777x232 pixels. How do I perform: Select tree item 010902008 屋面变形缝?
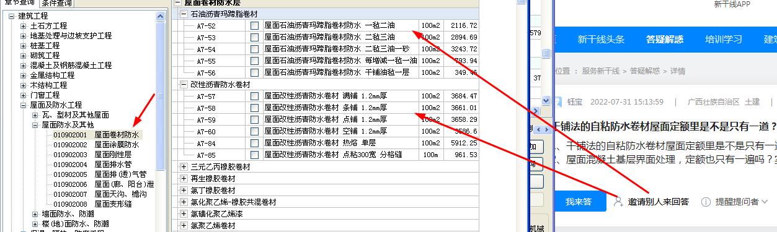92,204
